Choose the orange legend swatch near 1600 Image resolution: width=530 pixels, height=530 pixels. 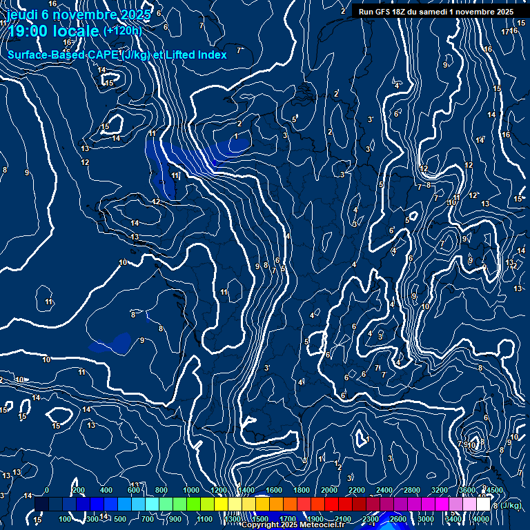point(276,504)
